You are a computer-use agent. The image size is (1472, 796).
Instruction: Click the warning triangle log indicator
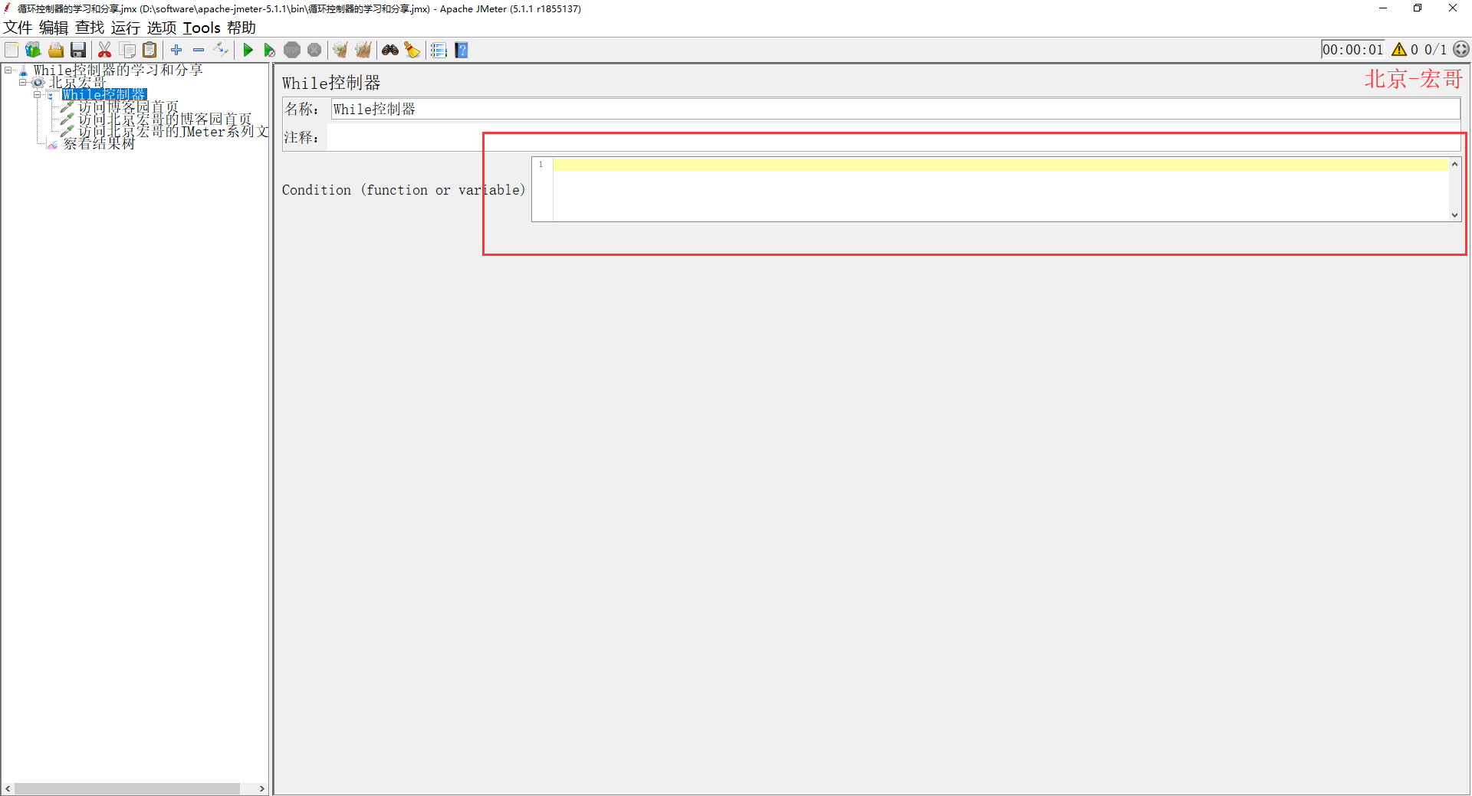click(x=1399, y=50)
